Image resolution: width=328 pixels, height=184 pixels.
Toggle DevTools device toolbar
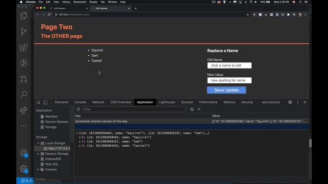point(45,102)
